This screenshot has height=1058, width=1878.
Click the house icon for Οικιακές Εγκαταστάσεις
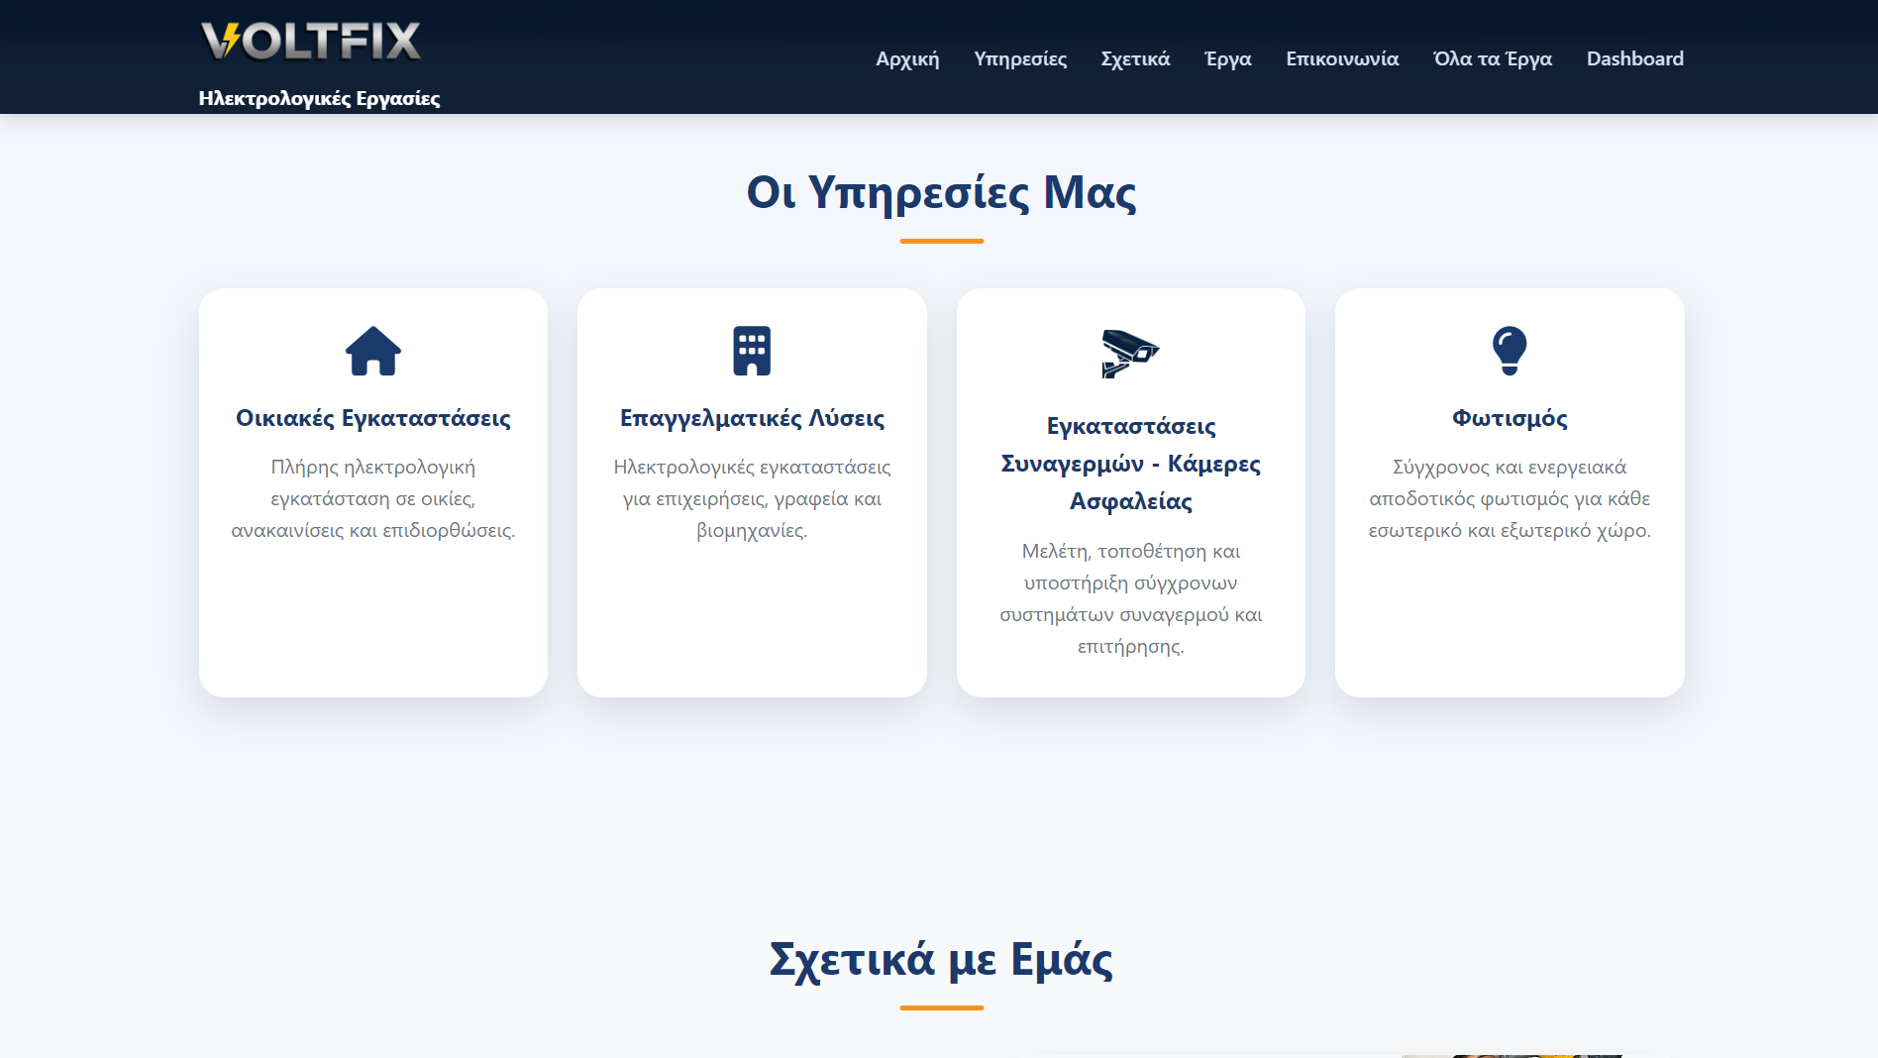pos(373,351)
